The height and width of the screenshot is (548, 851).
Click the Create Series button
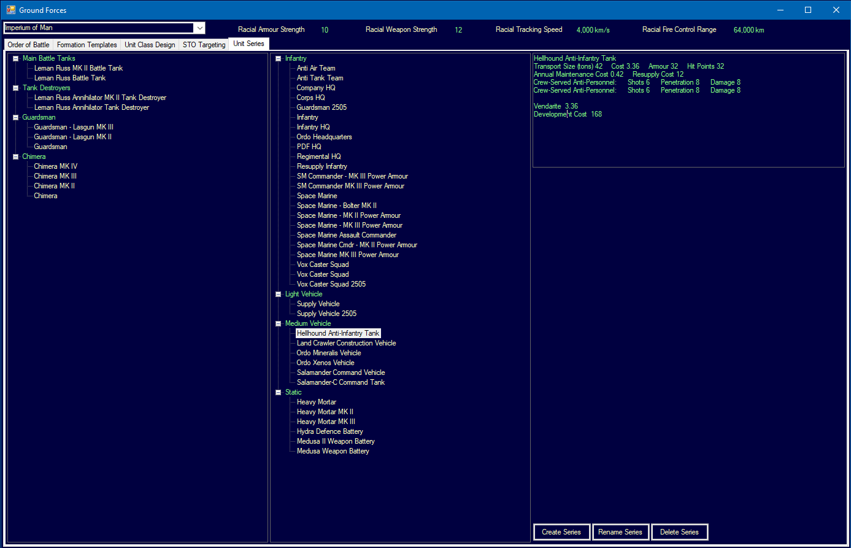(561, 532)
